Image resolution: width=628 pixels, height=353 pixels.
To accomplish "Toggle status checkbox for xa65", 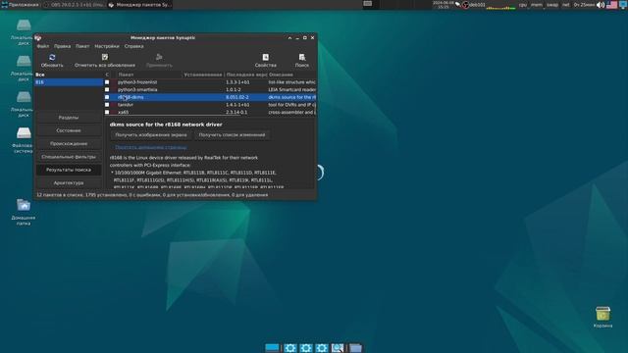I will (x=107, y=113).
